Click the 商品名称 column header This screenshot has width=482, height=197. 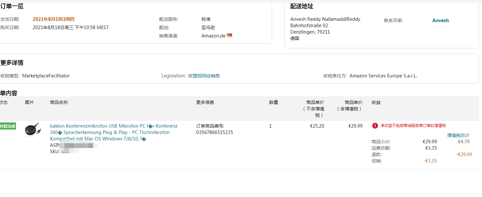pos(59,102)
